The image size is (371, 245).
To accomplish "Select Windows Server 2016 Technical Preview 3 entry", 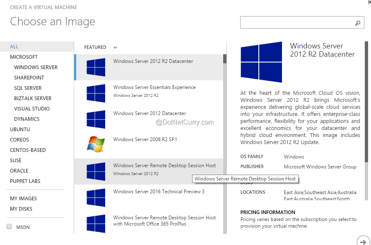I will tap(149, 197).
